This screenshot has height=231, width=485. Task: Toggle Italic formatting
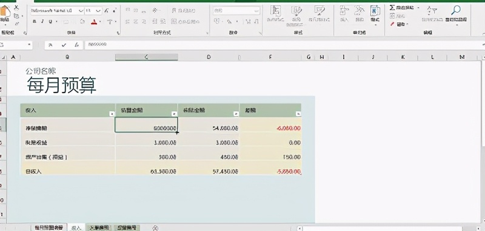(x=42, y=22)
